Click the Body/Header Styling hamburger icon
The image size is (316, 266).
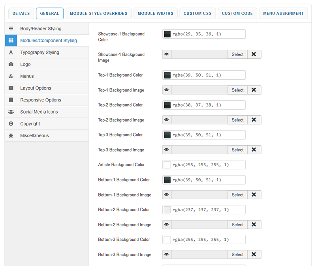[x=11, y=29]
